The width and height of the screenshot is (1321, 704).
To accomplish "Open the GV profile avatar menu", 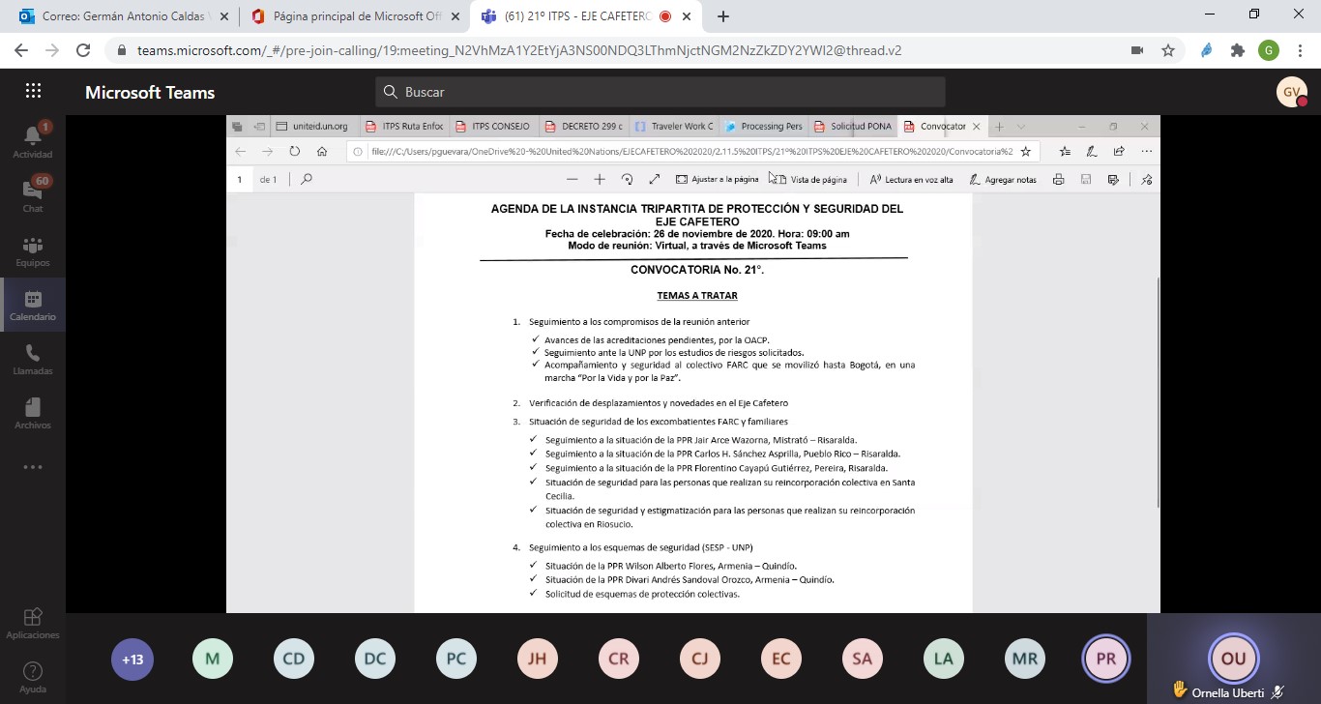I will pyautogui.click(x=1291, y=92).
